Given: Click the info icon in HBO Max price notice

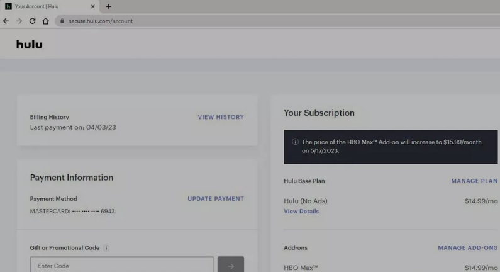Looking at the screenshot, I should (295, 142).
